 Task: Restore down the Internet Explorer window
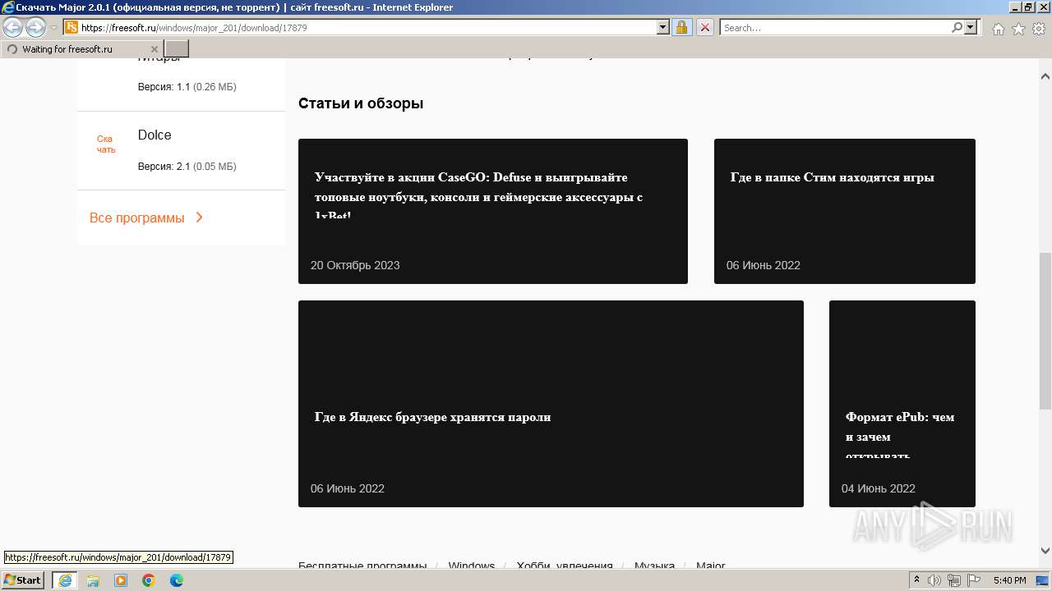tap(1028, 7)
